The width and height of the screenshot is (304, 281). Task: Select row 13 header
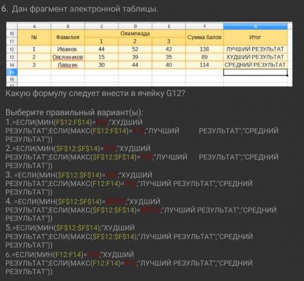tap(12, 57)
